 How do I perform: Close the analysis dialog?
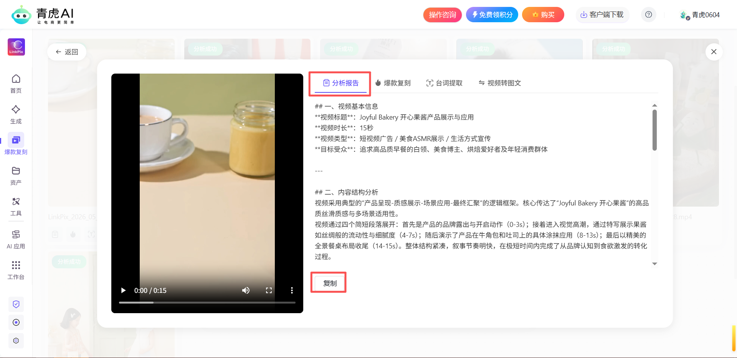pyautogui.click(x=714, y=52)
